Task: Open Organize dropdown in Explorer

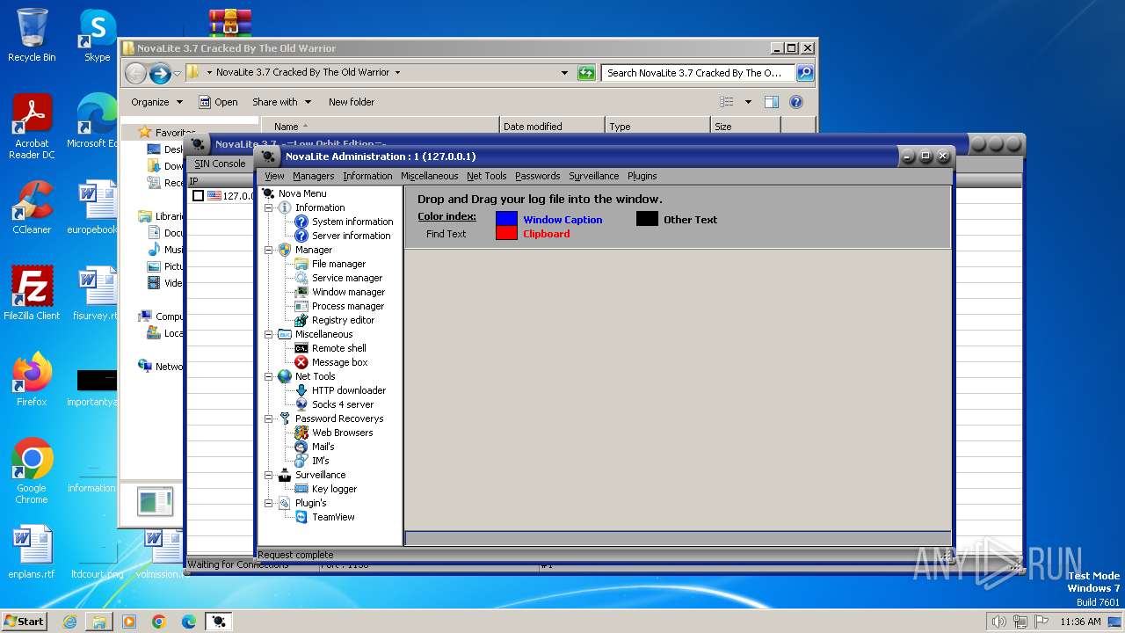Action: tap(156, 102)
